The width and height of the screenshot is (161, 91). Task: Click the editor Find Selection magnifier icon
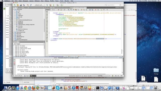(x=68, y=10)
